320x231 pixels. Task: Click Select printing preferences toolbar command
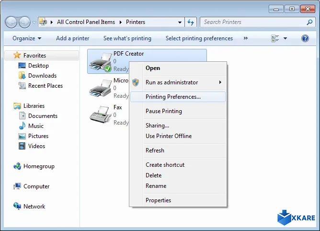[199, 38]
